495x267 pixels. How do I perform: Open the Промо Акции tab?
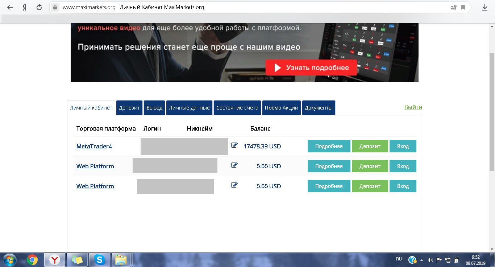click(x=282, y=108)
